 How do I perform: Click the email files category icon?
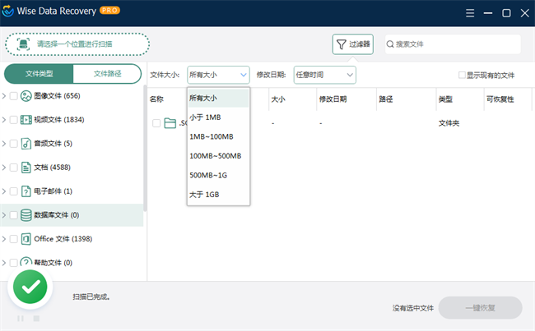(x=26, y=191)
